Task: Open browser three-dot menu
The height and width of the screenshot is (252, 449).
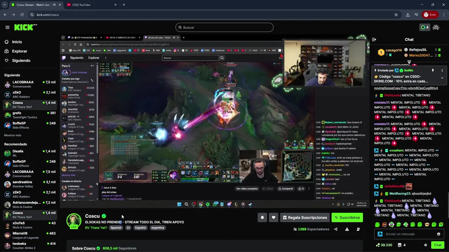Action: [x=444, y=15]
